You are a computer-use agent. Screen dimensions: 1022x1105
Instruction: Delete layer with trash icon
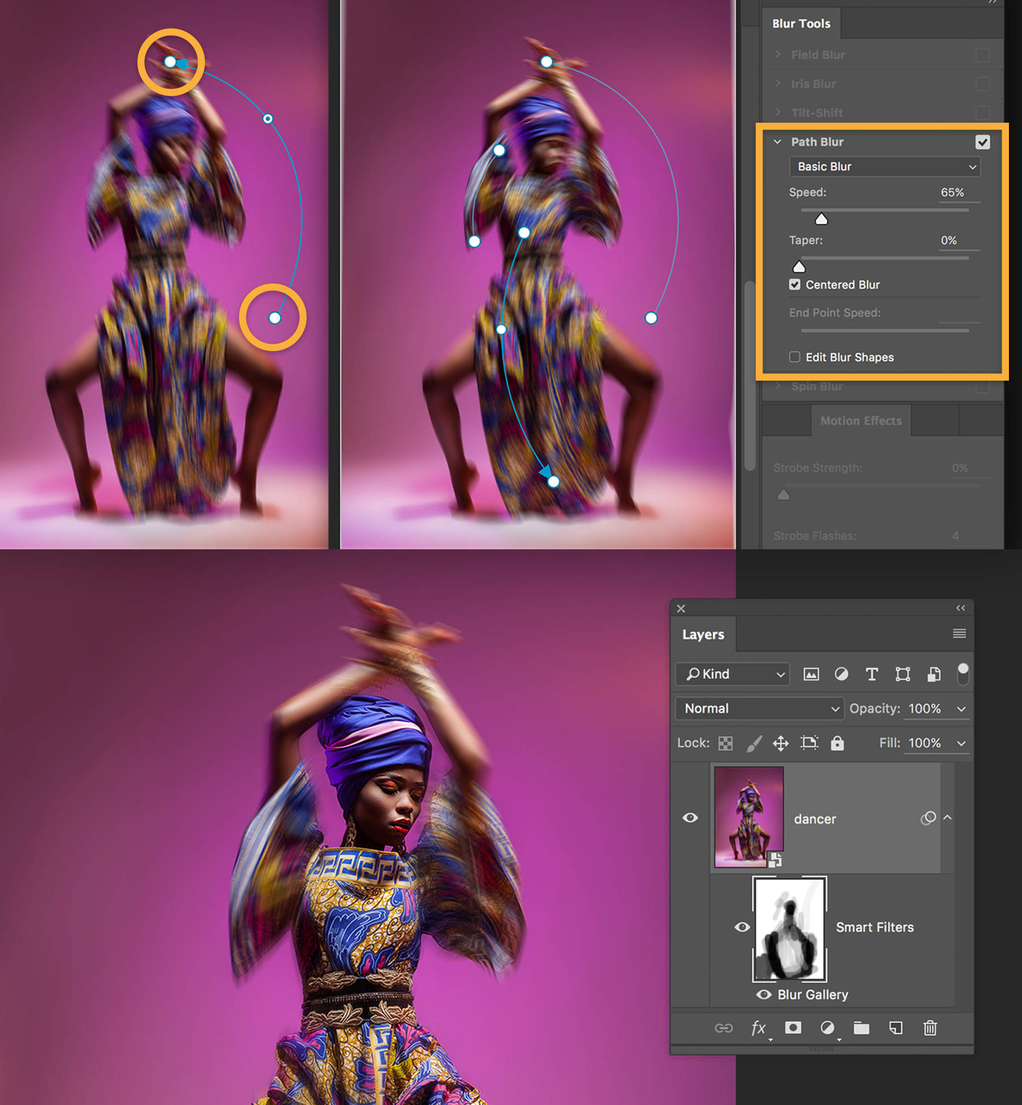[x=930, y=1028]
